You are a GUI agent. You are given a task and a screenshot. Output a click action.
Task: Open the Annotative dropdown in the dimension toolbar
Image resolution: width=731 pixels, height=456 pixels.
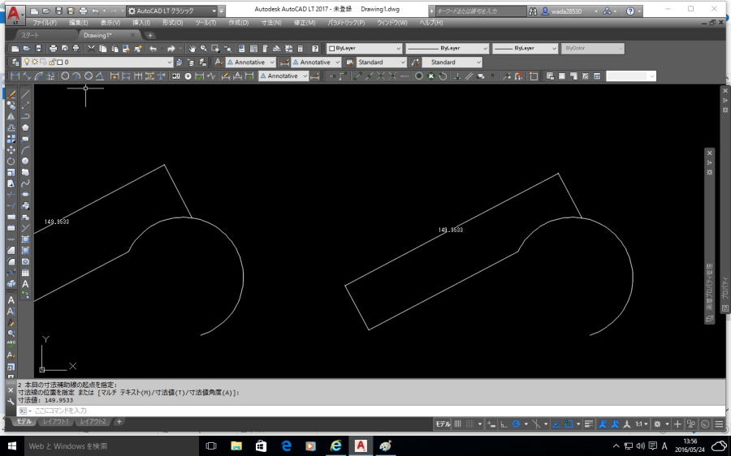coord(283,76)
